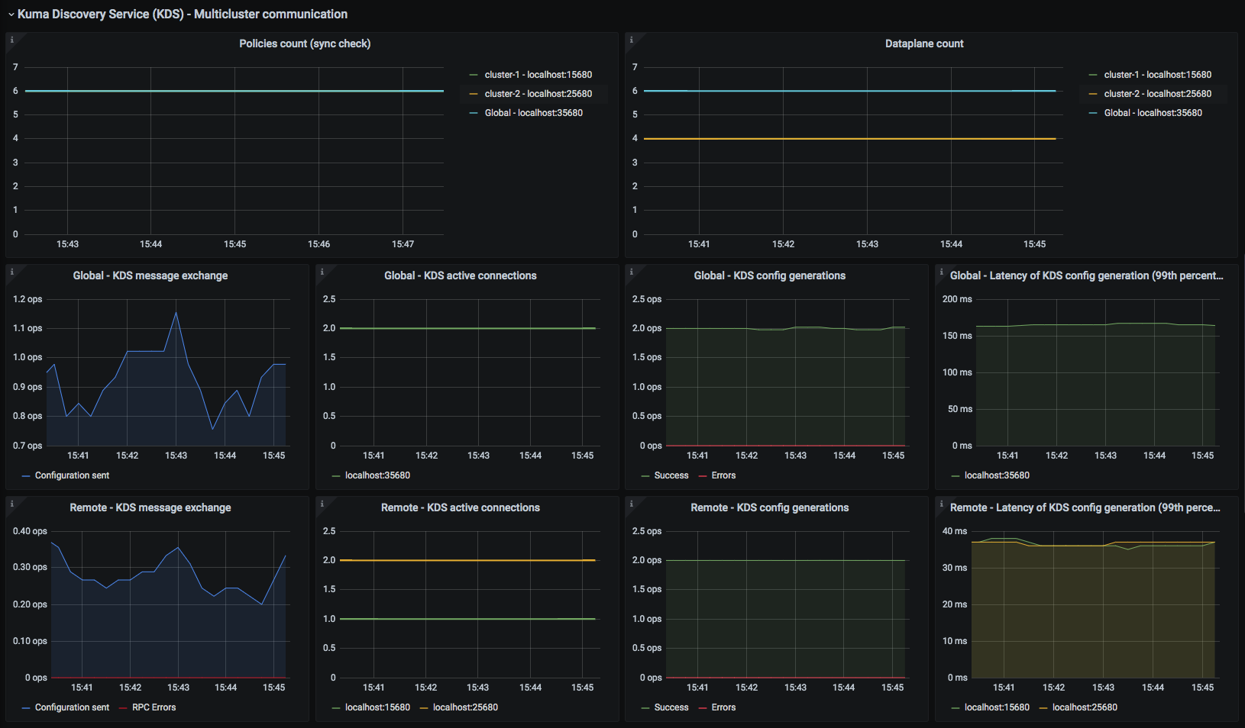This screenshot has width=1245, height=728.
Task: Click info icon on Global KDS config generations
Action: (631, 272)
